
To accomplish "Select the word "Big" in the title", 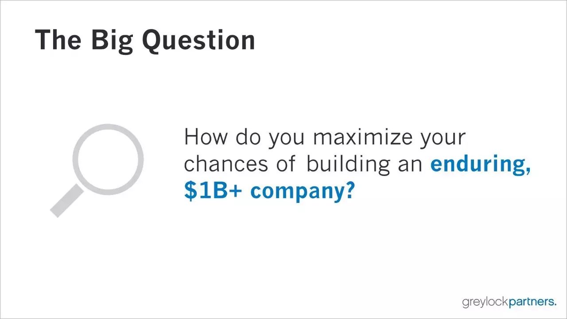I will pyautogui.click(x=113, y=40).
